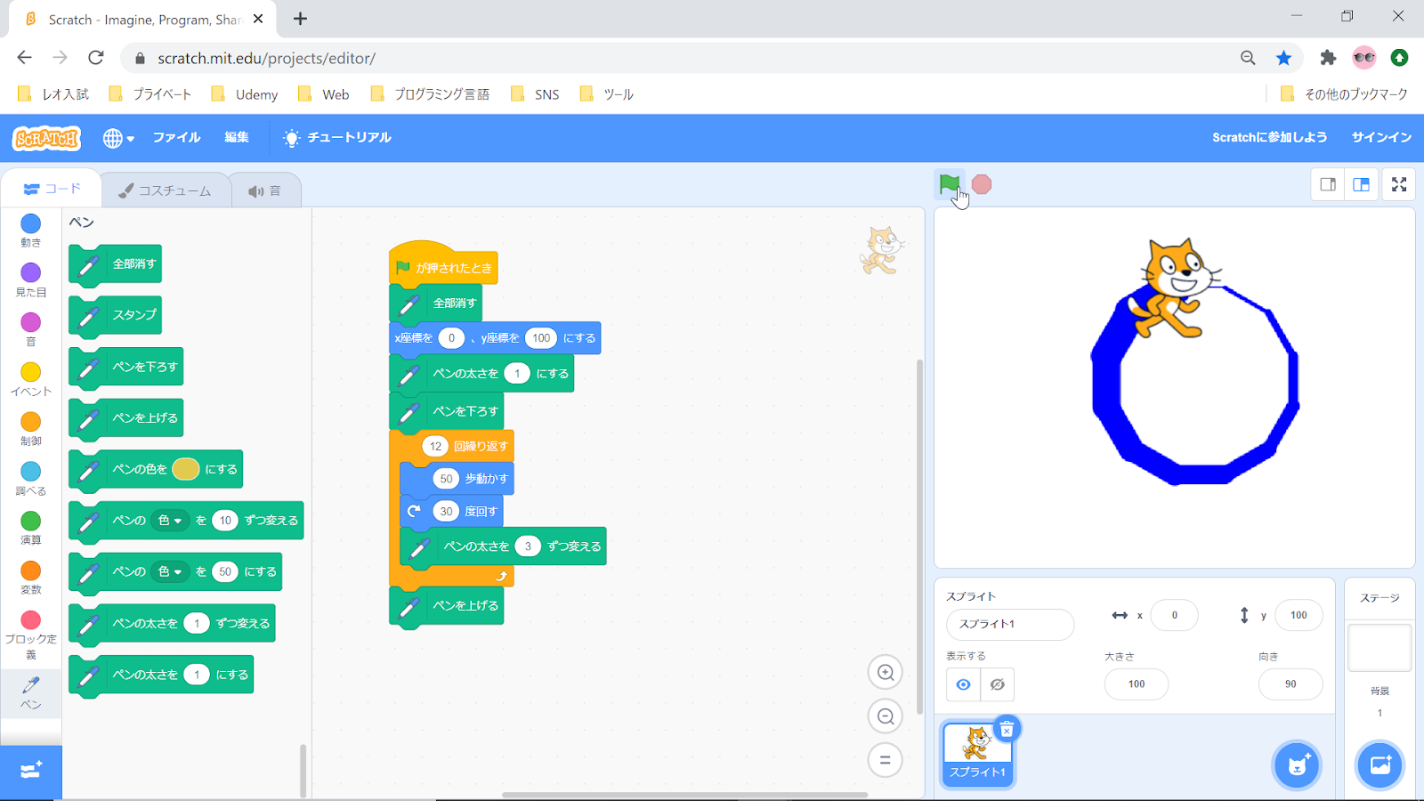Click the ペンを下ろす block in the palette
This screenshot has height=801, width=1424.
126,368
